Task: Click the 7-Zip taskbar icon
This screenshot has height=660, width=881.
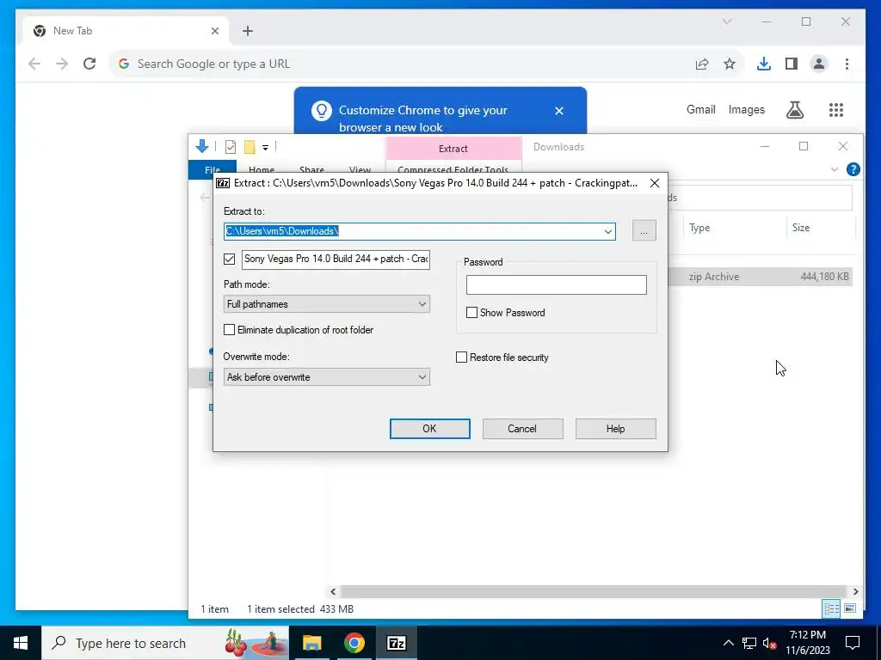Action: click(x=397, y=643)
